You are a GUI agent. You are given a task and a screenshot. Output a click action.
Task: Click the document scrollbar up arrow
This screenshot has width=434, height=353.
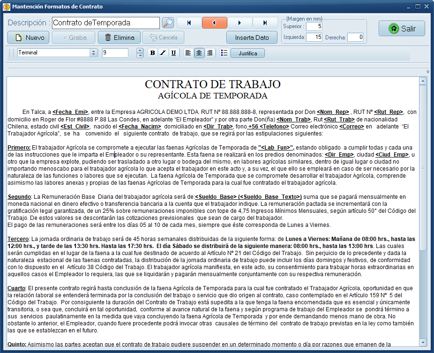point(423,81)
